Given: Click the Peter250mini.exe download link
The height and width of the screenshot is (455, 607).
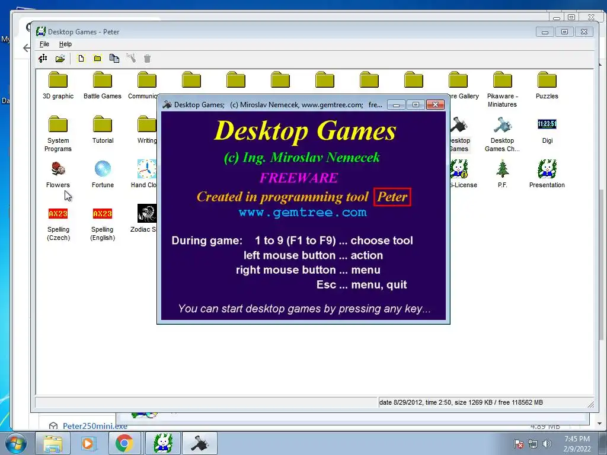Looking at the screenshot, I should point(95,426).
